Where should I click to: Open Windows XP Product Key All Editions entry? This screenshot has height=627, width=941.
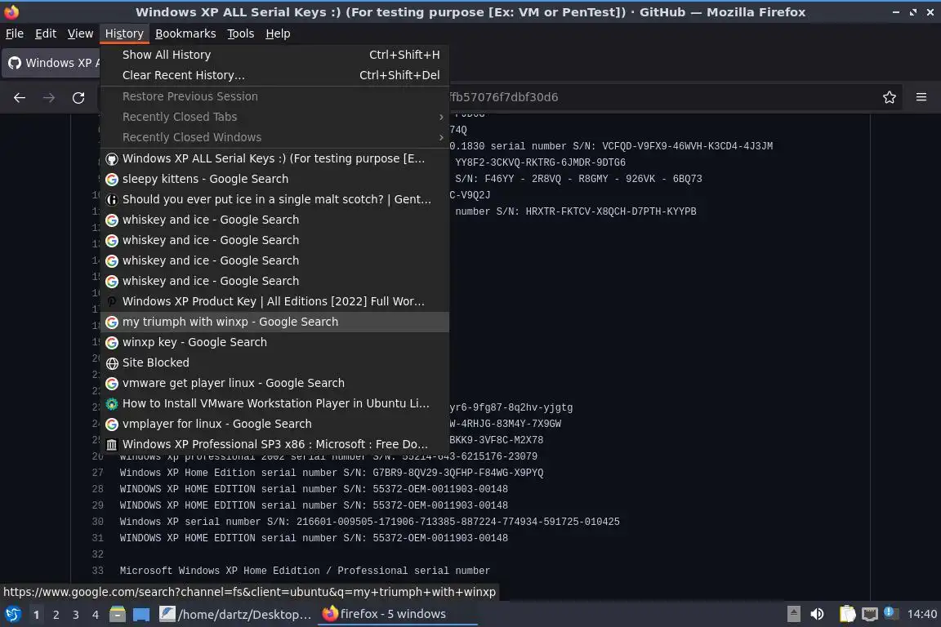tap(274, 301)
